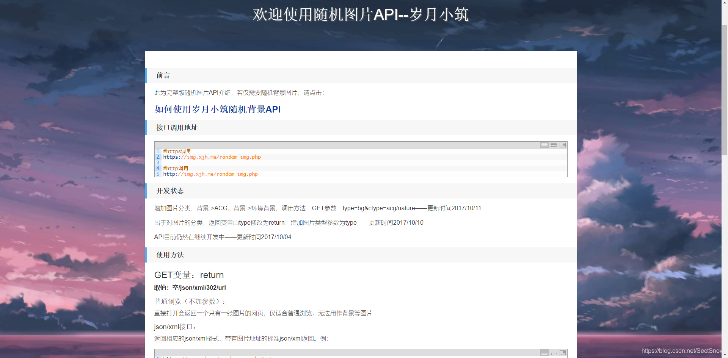Viewport: 728px width, 358px height.
Task: Open the first code block in a new window
Action: [563, 145]
